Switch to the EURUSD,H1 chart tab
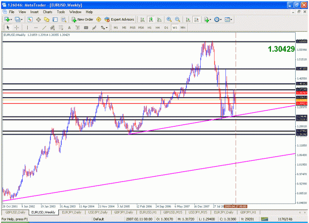Screen dimensions: 309x223 pos(148,212)
